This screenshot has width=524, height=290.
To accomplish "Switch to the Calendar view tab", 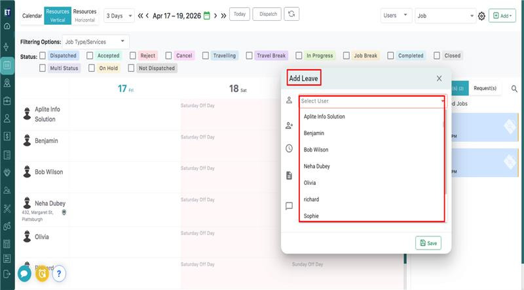I will [x=32, y=15].
